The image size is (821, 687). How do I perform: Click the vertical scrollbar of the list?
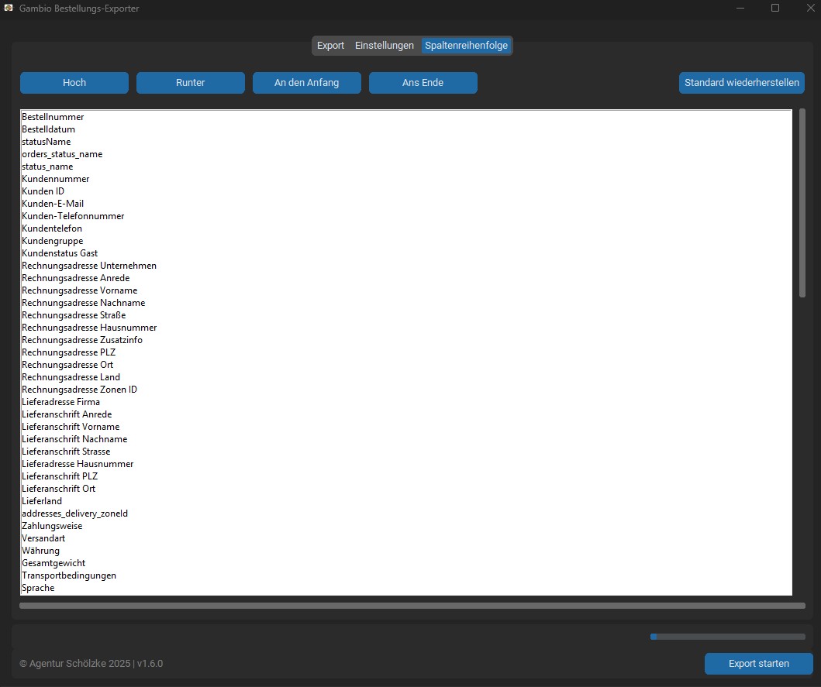802,201
